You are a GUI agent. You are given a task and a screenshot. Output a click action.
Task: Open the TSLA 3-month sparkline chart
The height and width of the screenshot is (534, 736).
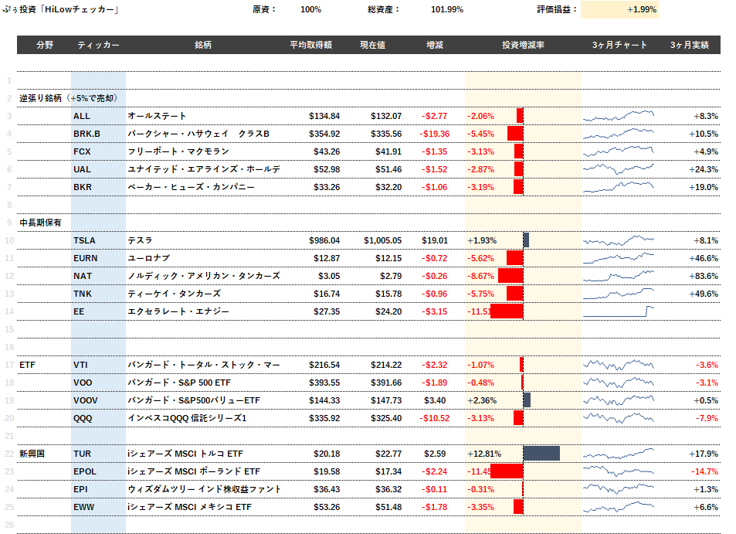tap(619, 240)
